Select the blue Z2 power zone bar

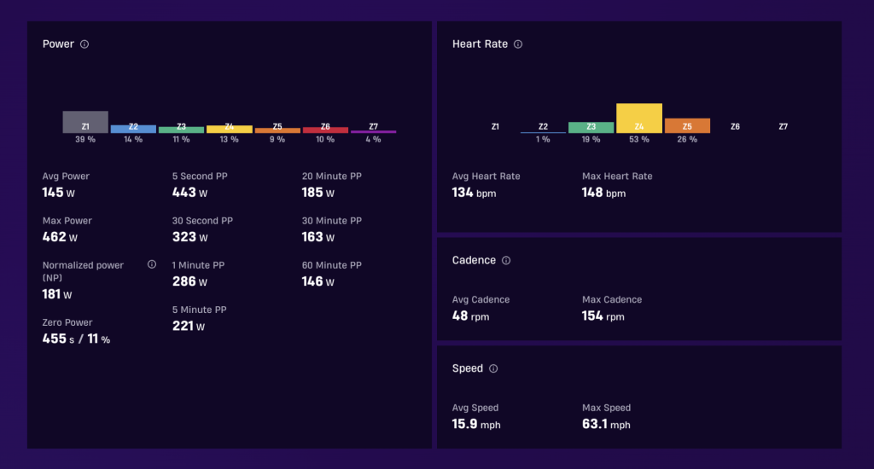[133, 129]
